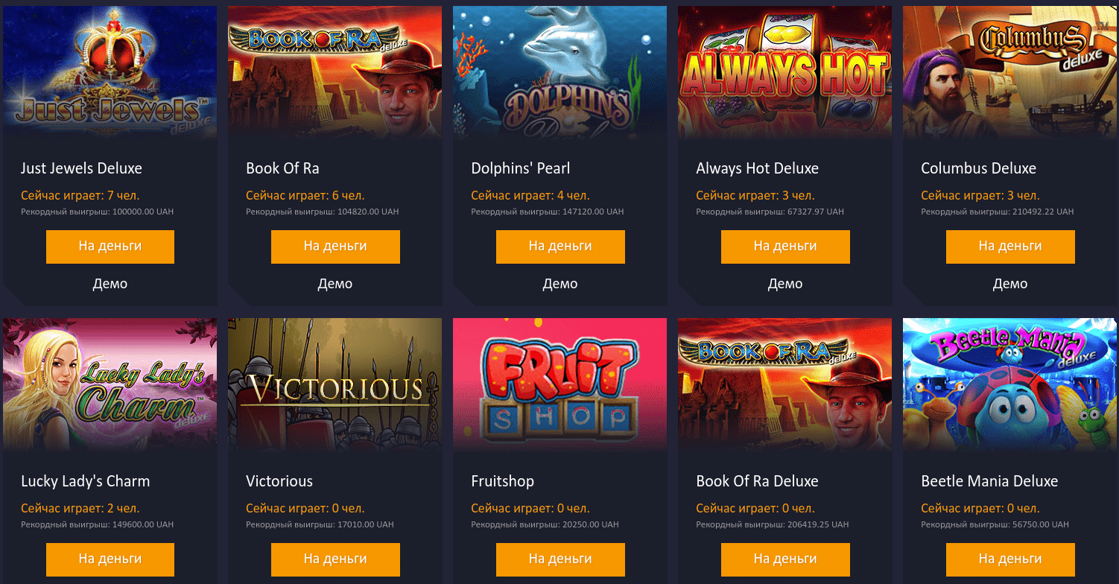Viewport: 1119px width, 584px height.
Task: Open the Beetle Mania Deluxe game thumbnail
Action: pyautogui.click(x=1010, y=385)
